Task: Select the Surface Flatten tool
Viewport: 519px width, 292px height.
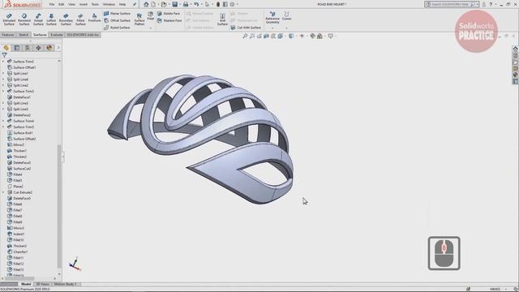Action: tap(139, 19)
